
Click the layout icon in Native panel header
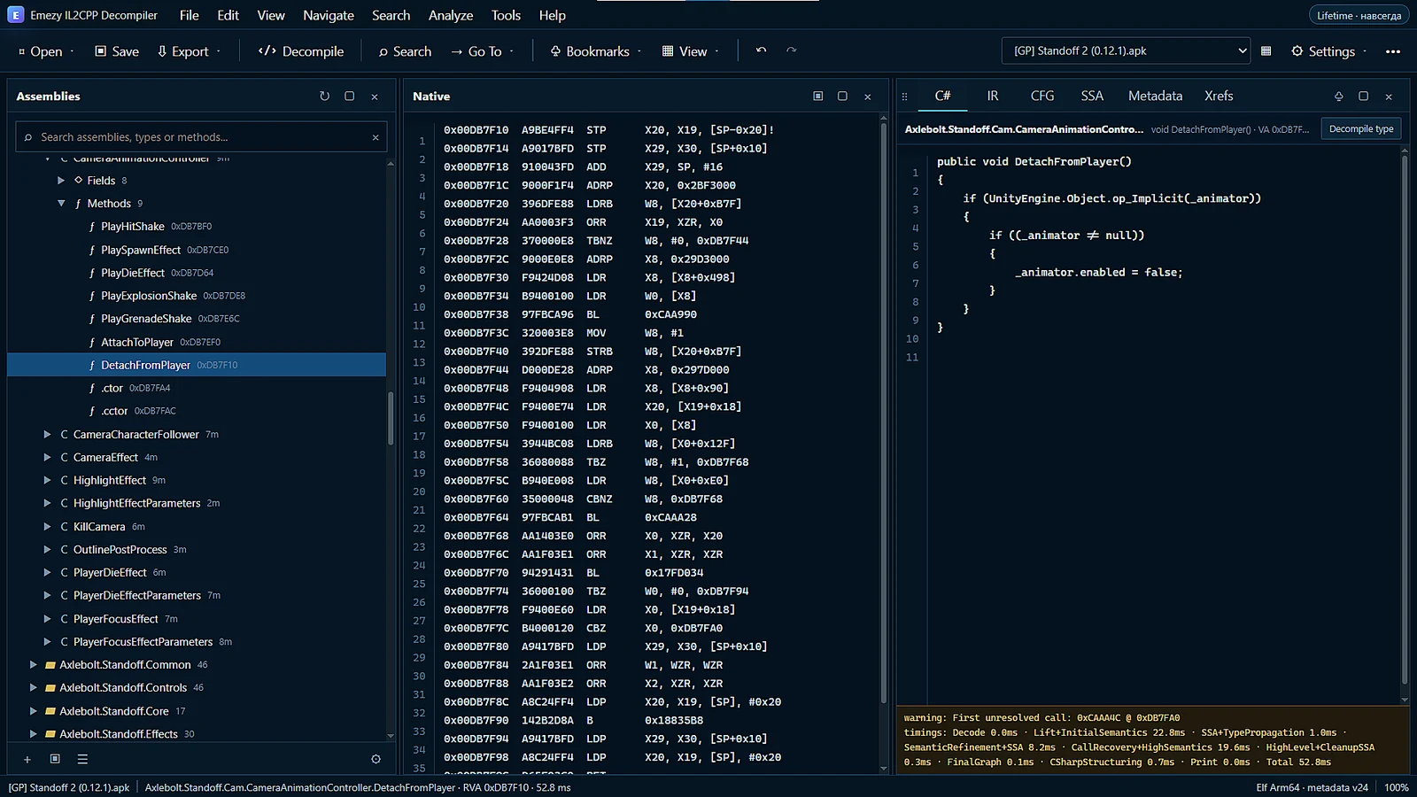(x=817, y=97)
